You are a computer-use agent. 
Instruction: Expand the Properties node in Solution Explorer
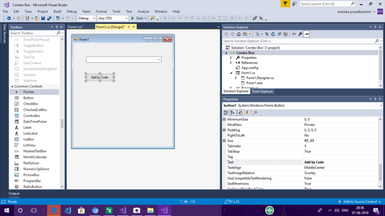tap(231, 57)
